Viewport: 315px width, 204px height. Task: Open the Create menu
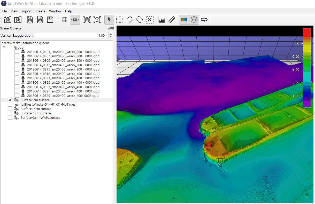[x=40, y=11]
